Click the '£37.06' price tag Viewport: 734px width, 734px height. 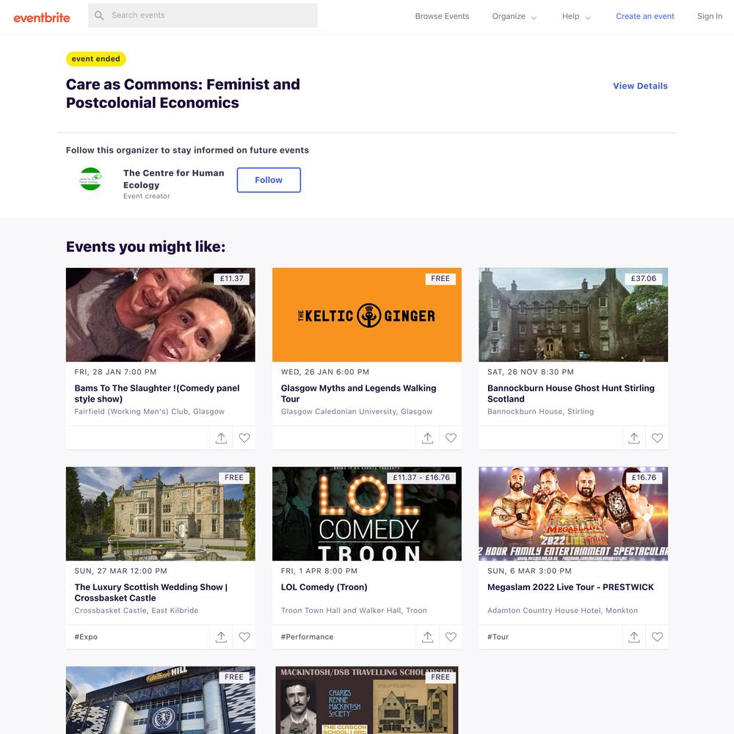644,278
